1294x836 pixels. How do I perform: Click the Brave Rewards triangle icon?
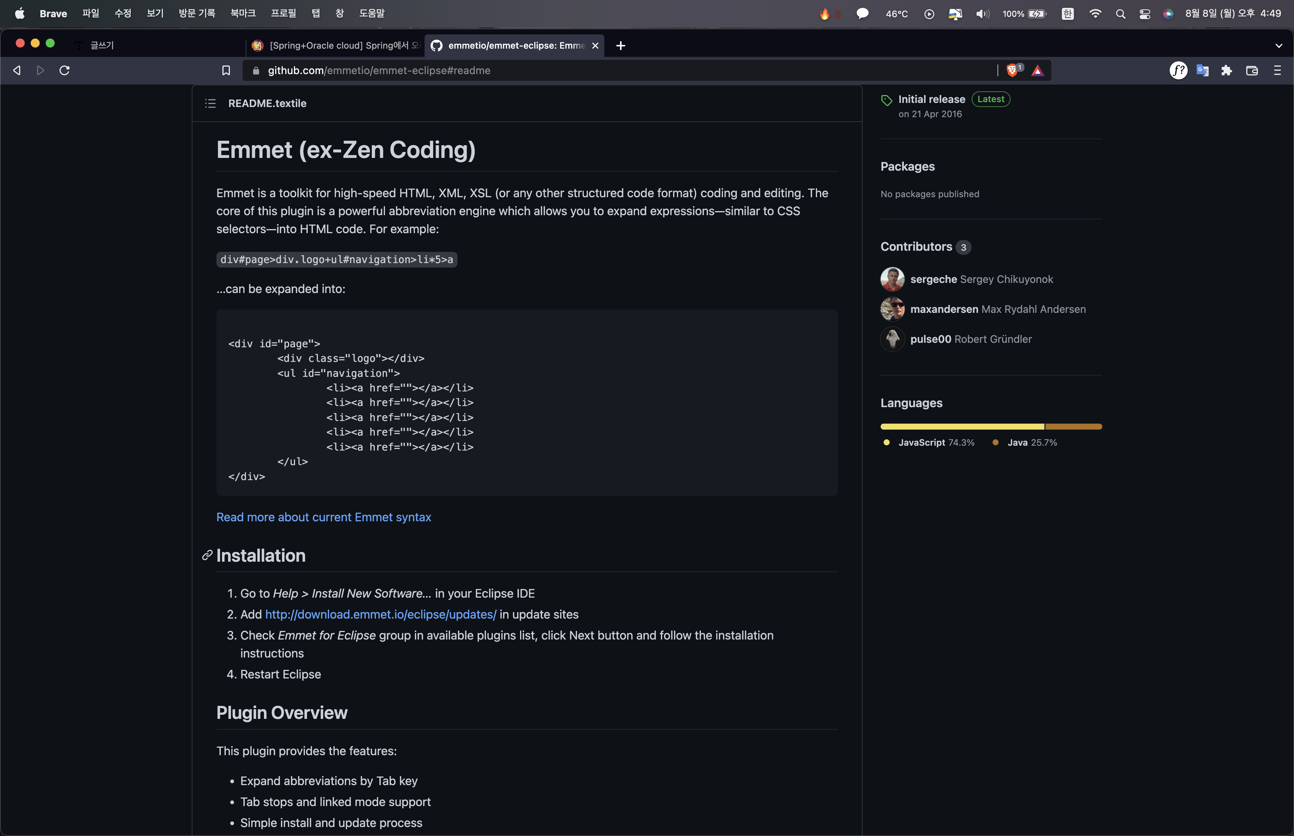[x=1038, y=71]
